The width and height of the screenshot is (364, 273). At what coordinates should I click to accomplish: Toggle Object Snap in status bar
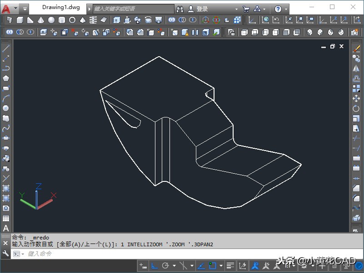point(213,266)
